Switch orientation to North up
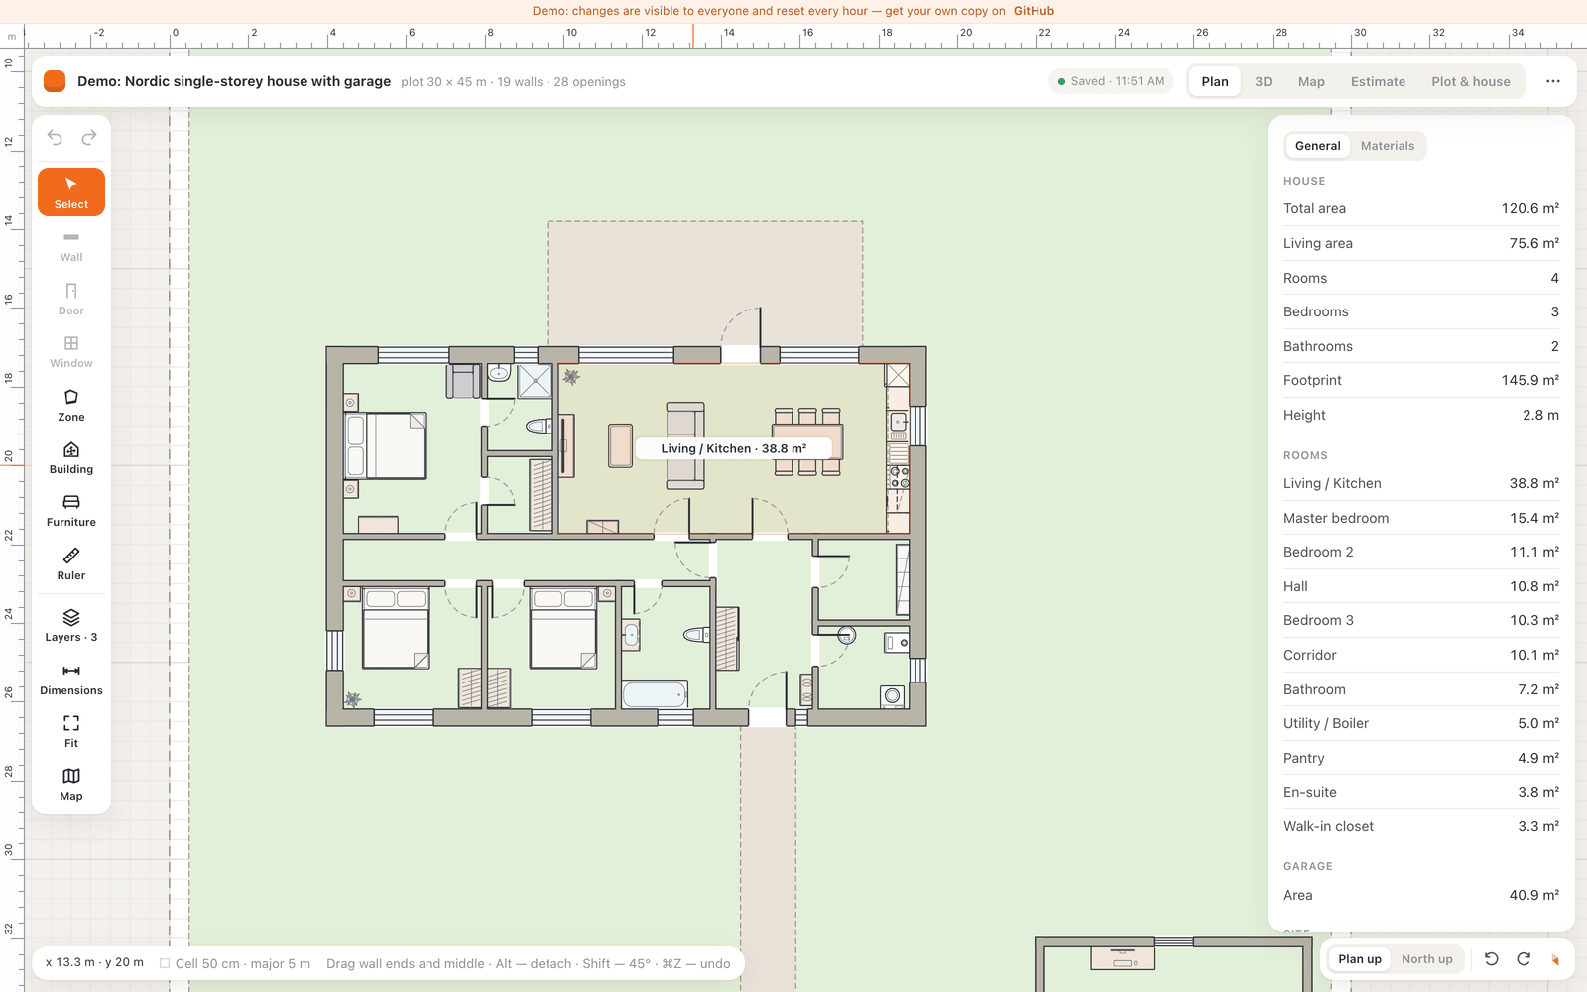This screenshot has width=1587, height=992. pyautogui.click(x=1426, y=959)
